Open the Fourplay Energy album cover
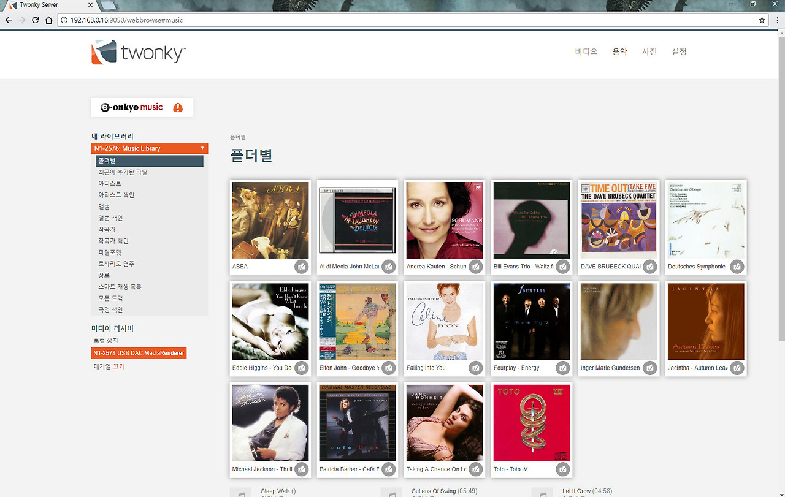Image resolution: width=785 pixels, height=497 pixels. click(532, 321)
